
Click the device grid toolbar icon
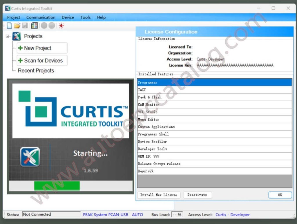click(x=35, y=26)
